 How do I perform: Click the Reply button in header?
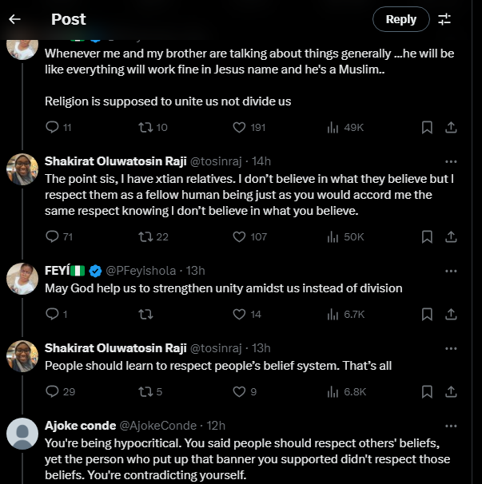pyautogui.click(x=400, y=19)
